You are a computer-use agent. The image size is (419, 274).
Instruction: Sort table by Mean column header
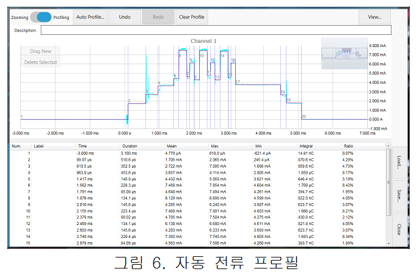click(172, 146)
